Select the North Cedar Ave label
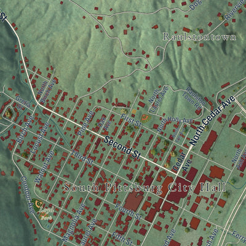The height and width of the screenshot is (246, 246). tap(212, 121)
